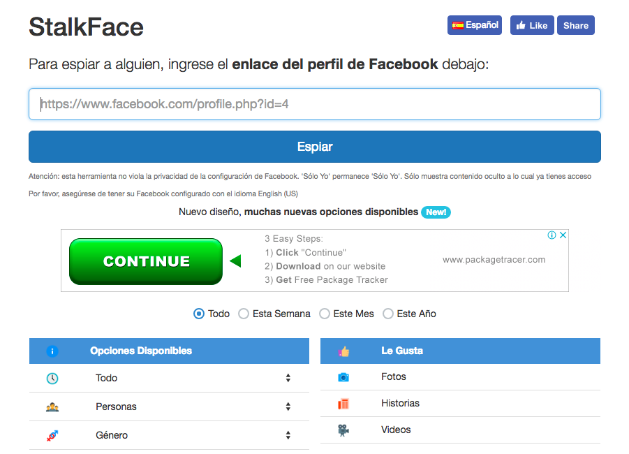Click the video camera icon beside Videos
Viewport: 629px width, 454px height.
click(x=343, y=430)
